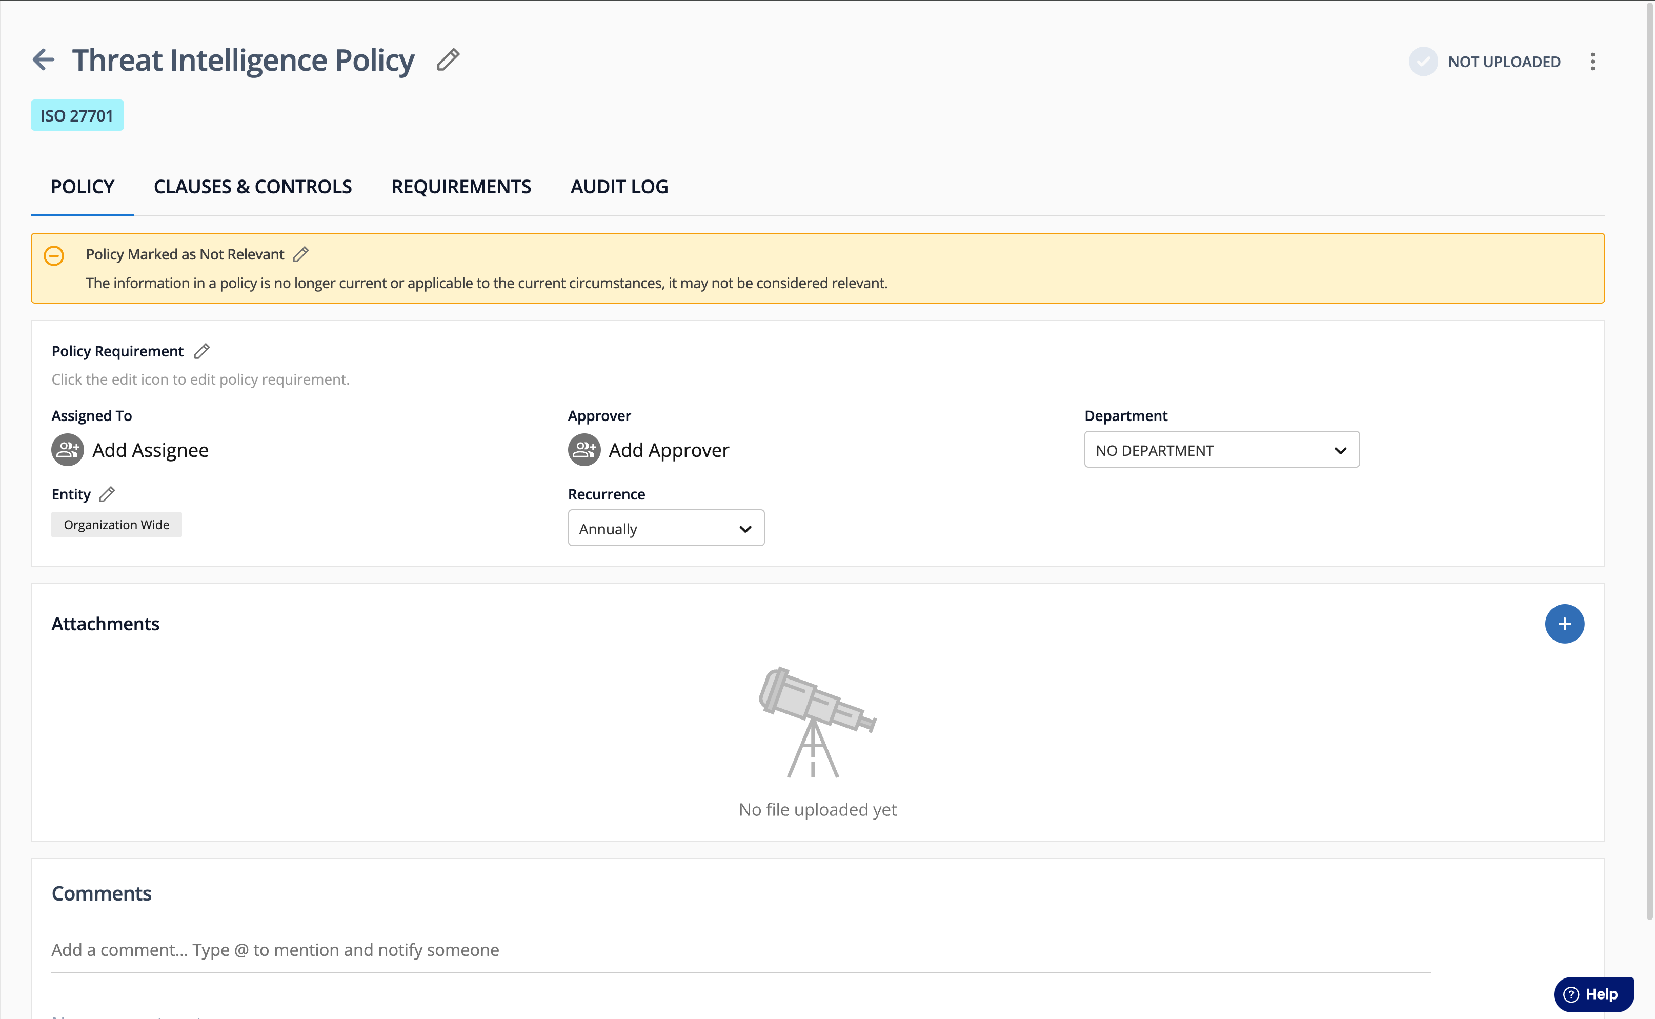Image resolution: width=1655 pixels, height=1019 pixels.
Task: Open the Audit Log tab
Action: (x=619, y=187)
